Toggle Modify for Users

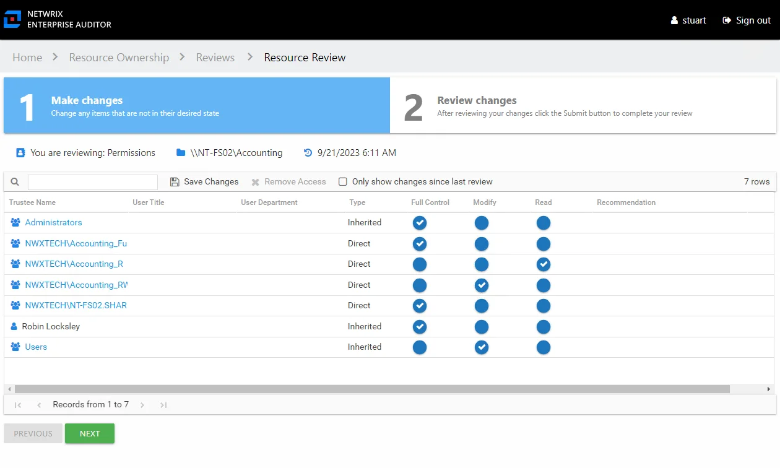tap(482, 347)
